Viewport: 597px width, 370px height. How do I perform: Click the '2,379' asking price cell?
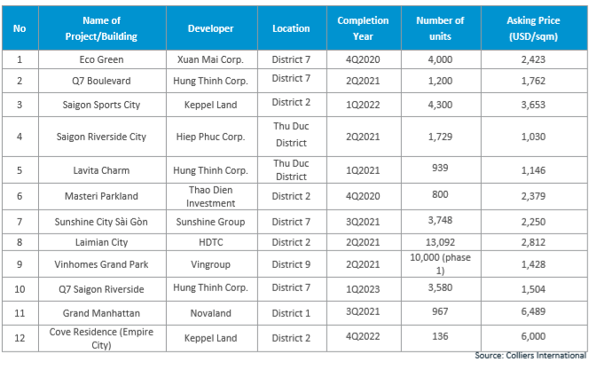click(534, 196)
